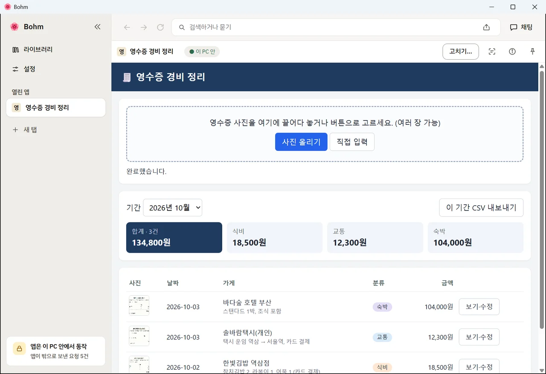Collapse the sidebar with the double-chevron icon

tap(97, 27)
